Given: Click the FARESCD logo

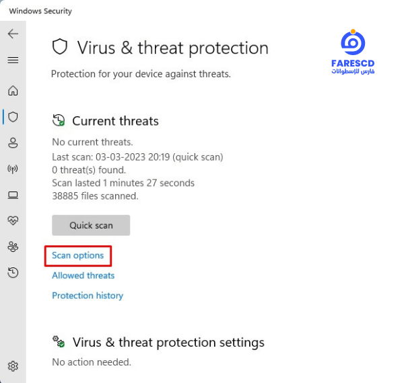Looking at the screenshot, I should point(353,52).
